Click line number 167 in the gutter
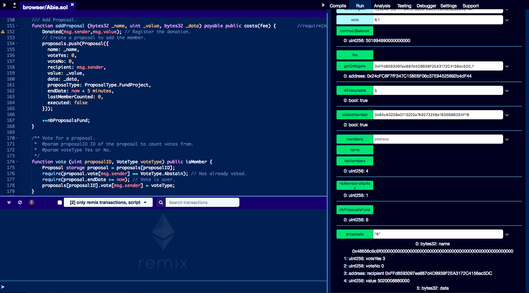529x293 pixels. point(11,120)
